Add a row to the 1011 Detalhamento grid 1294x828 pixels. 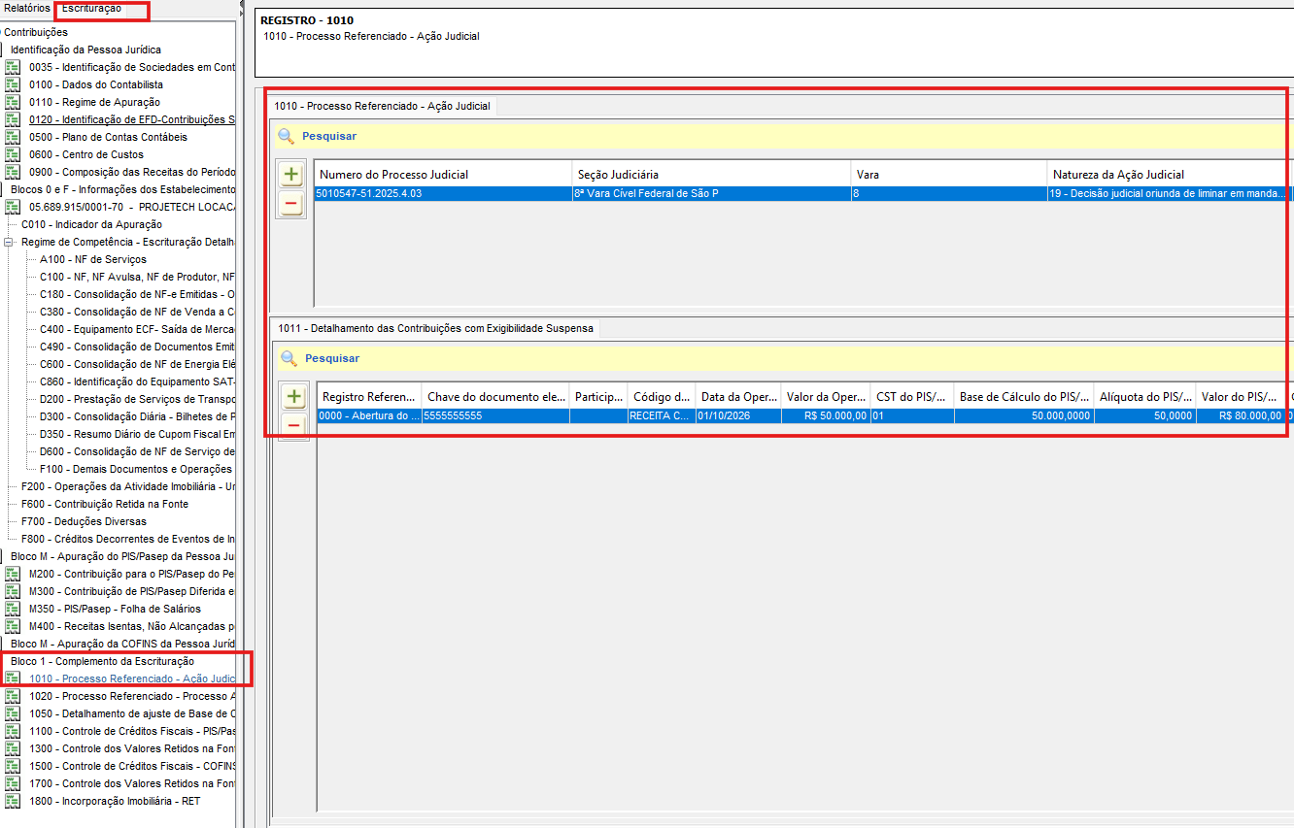[294, 396]
